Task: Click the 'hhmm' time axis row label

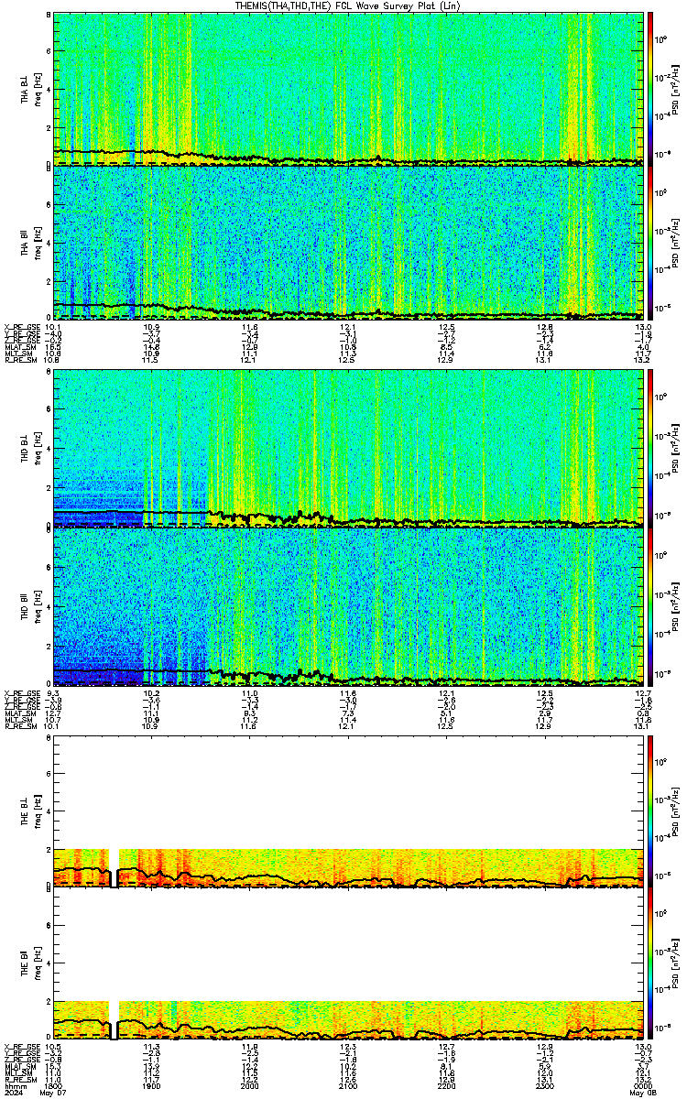Action: 14,1087
